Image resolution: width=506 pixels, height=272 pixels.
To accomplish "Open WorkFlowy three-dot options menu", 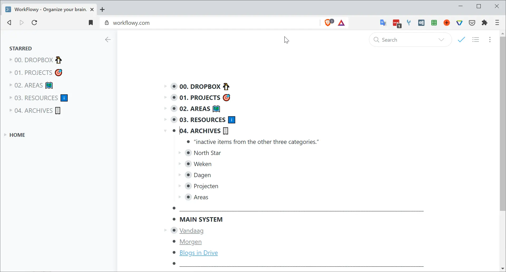I will click(490, 40).
